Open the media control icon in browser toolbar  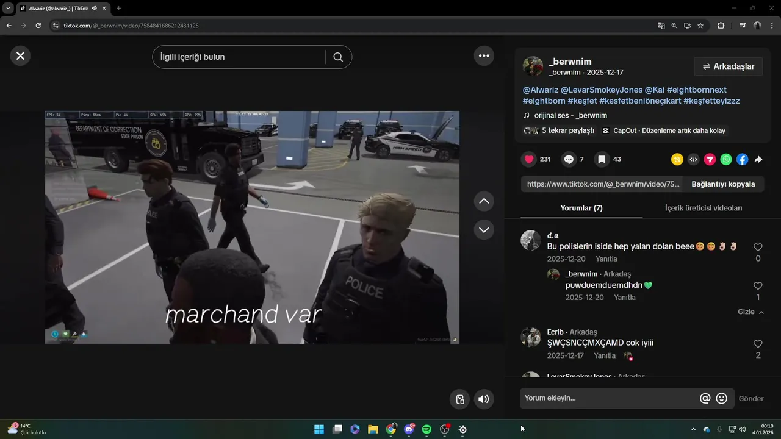[743, 26]
